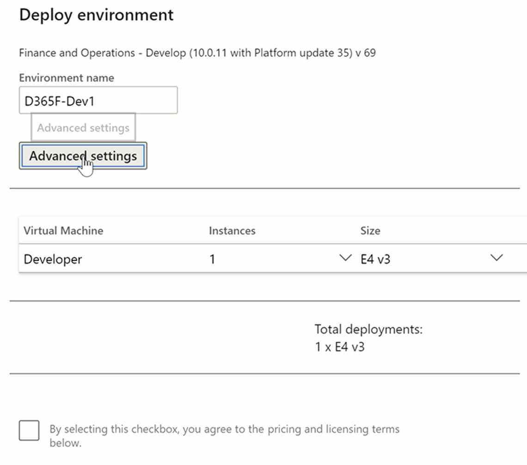Image resolution: width=527 pixels, height=465 pixels.
Task: Open the Instances dropdown showing 1
Action: [x=277, y=259]
